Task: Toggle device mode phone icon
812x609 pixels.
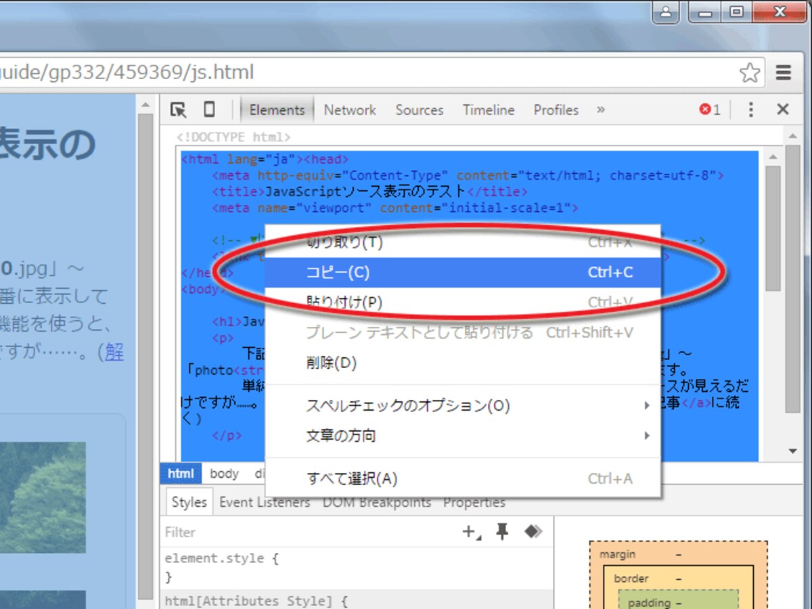Action: point(210,110)
